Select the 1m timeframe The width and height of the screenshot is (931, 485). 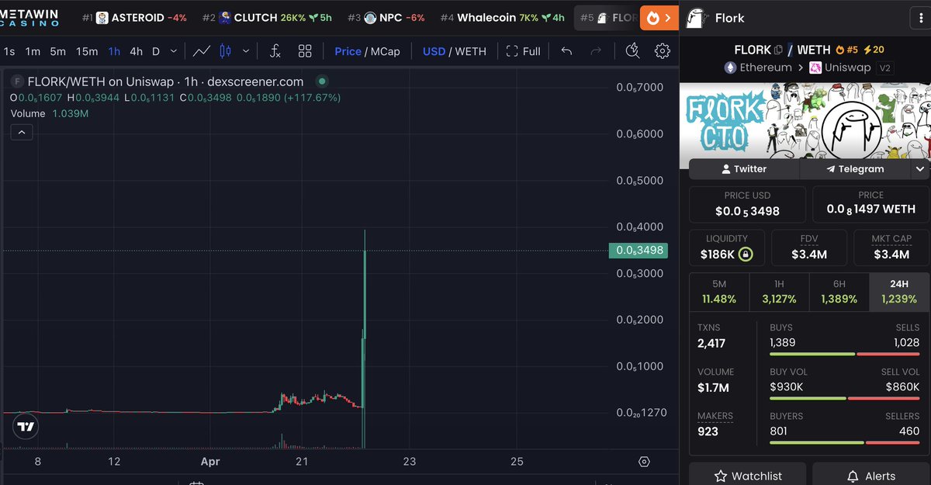pos(33,51)
